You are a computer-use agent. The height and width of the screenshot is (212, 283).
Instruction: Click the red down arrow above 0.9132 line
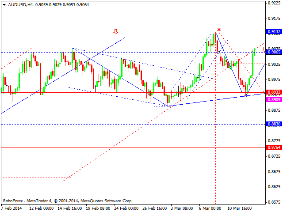115,31
